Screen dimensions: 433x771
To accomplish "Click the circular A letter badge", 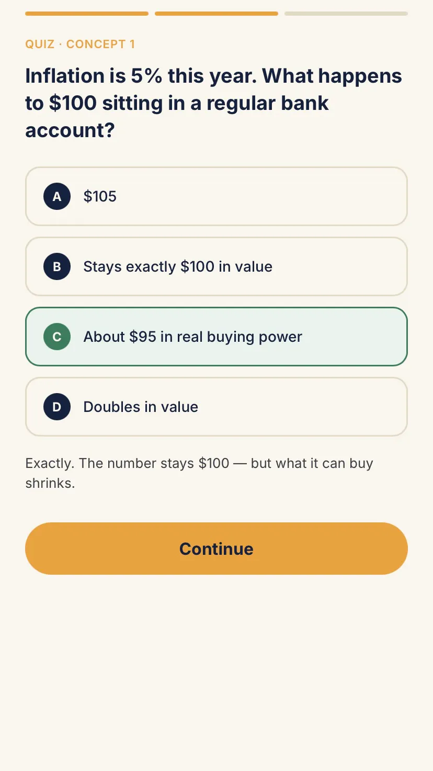I will [x=57, y=196].
